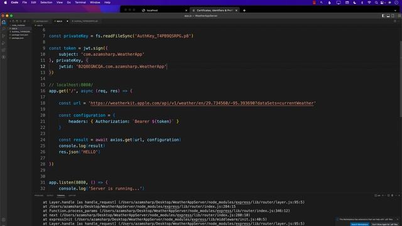Open the View menu

60,3
